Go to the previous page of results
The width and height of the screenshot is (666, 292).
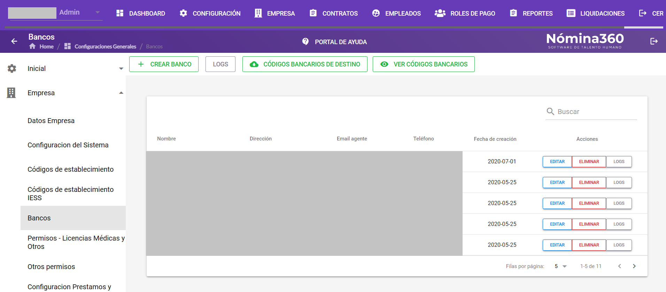click(620, 266)
